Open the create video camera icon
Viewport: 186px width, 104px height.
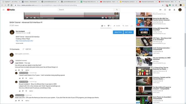[160, 10]
